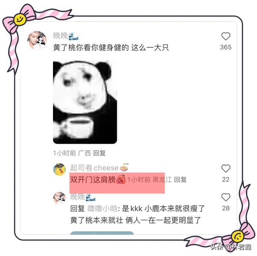The height and width of the screenshot is (256, 257).
Task: Click the wave emoji after the top 晚晚 username
Action: pos(73,36)
